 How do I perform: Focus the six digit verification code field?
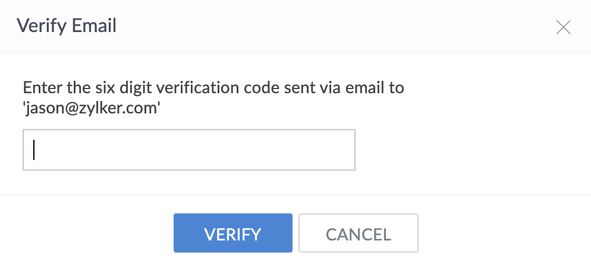point(188,150)
